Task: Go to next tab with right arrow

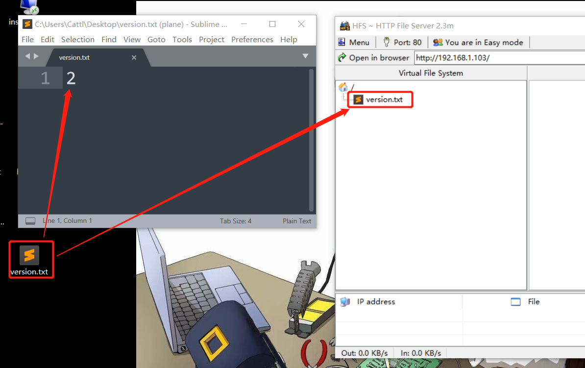Action: [x=36, y=56]
